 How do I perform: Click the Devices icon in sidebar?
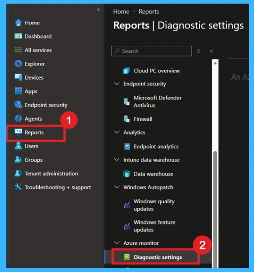tap(18, 77)
